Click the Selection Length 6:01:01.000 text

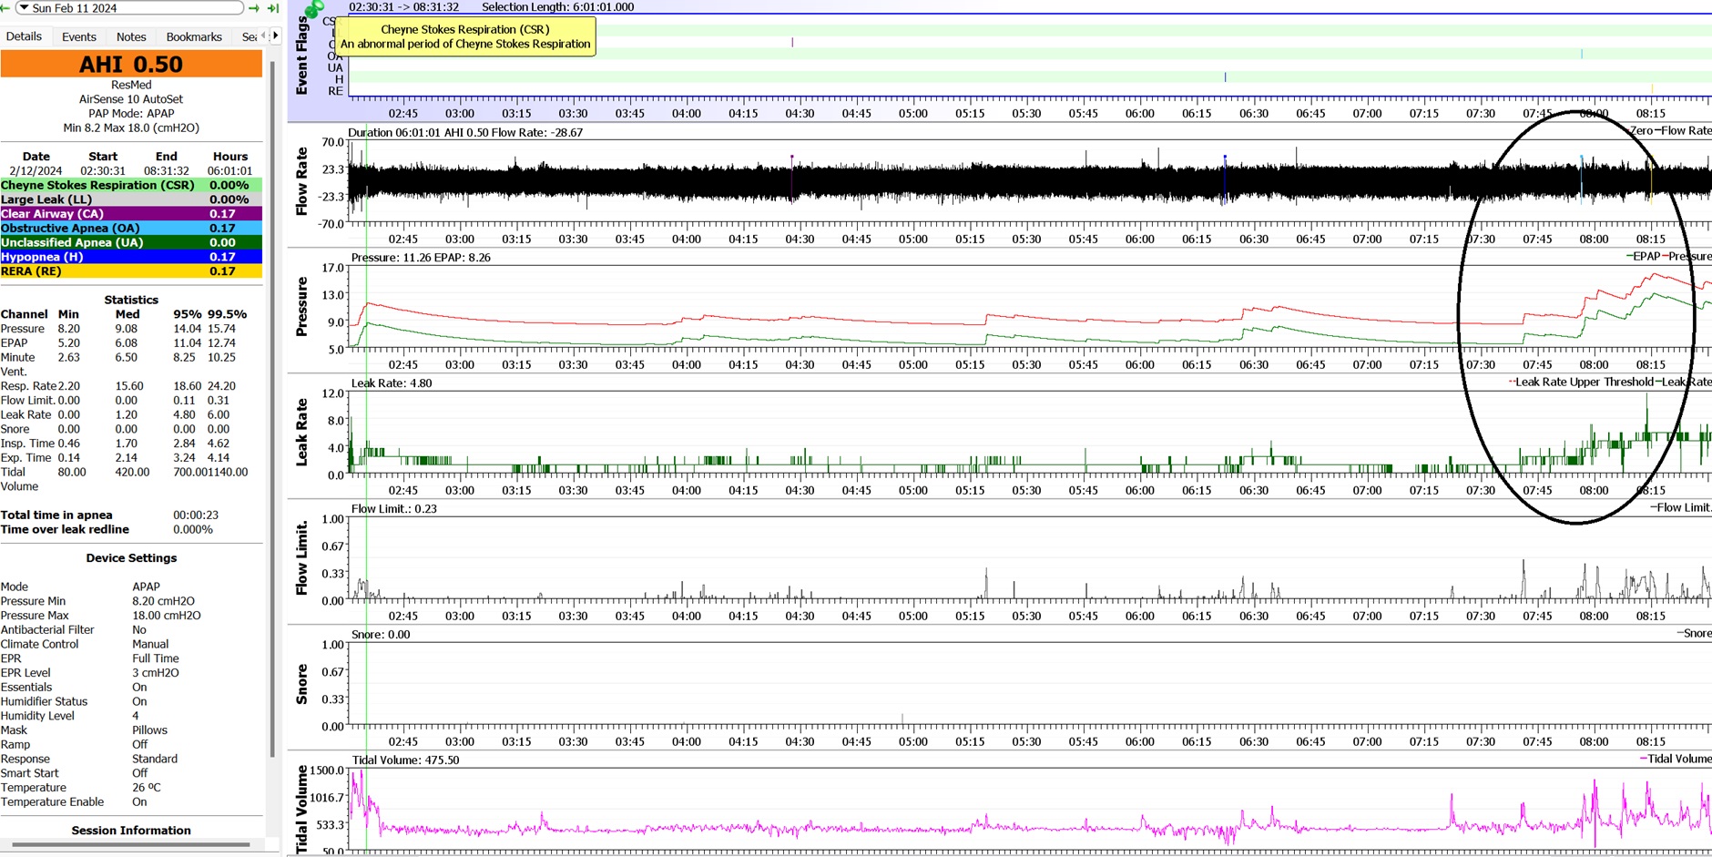tap(557, 6)
